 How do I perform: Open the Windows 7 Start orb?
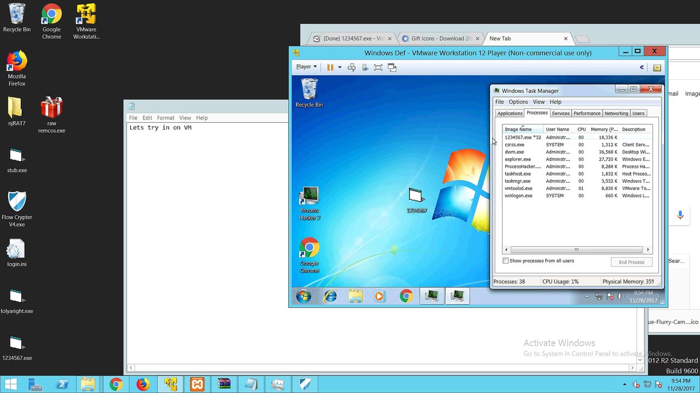point(304,296)
